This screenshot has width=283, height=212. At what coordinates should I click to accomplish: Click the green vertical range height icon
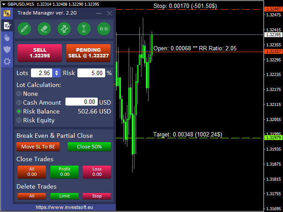tap(84, 29)
